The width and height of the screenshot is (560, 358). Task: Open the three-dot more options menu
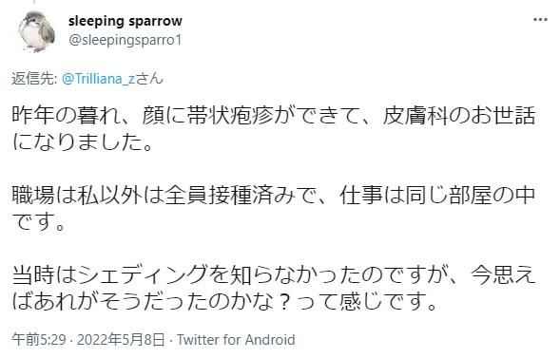540,20
